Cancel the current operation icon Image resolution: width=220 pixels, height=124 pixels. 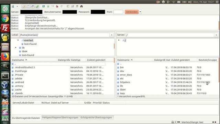tap(53, 7)
